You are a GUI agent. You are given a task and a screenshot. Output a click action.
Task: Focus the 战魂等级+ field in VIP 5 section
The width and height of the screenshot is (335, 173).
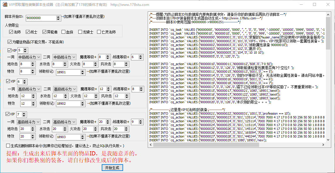(135, 57)
